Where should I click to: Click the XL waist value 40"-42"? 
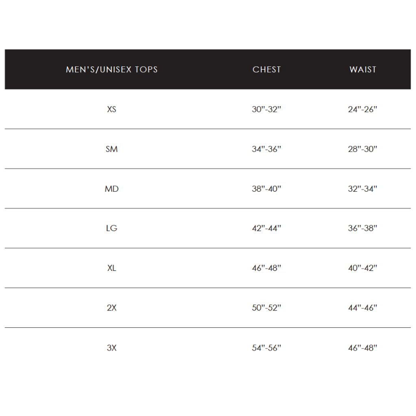(363, 268)
